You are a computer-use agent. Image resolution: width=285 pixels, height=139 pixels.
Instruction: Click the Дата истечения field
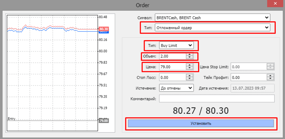(x=253, y=88)
